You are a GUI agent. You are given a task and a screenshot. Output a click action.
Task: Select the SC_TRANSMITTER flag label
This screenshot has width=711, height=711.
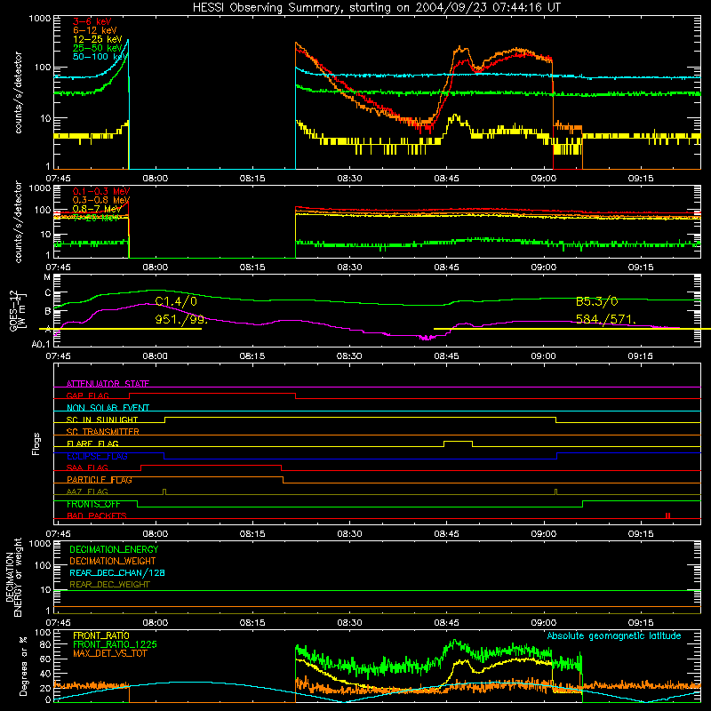tap(103, 432)
